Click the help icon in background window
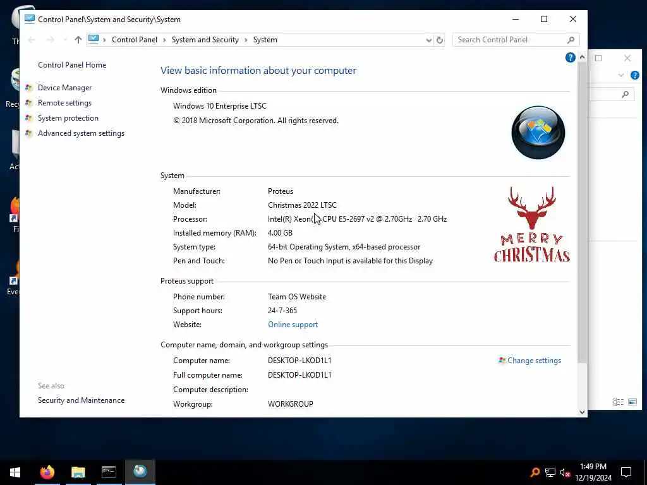The image size is (647, 485). pos(634,75)
